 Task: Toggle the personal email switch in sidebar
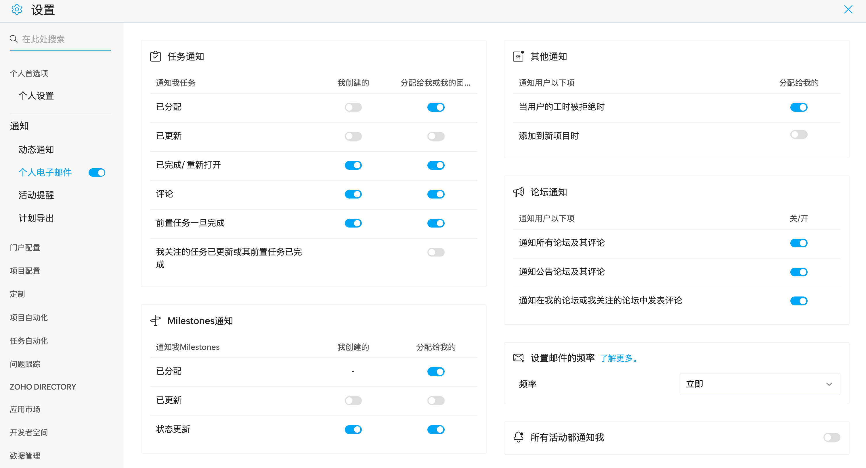pyautogui.click(x=97, y=173)
